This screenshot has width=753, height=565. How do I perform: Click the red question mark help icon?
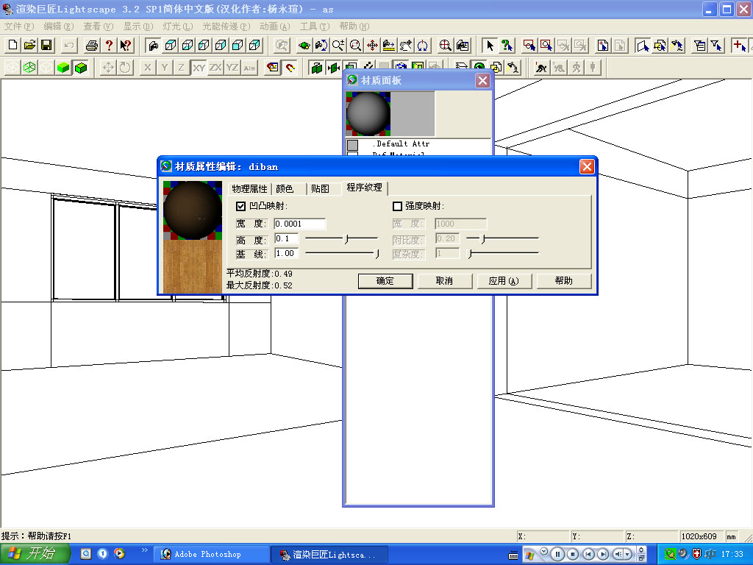(109, 45)
